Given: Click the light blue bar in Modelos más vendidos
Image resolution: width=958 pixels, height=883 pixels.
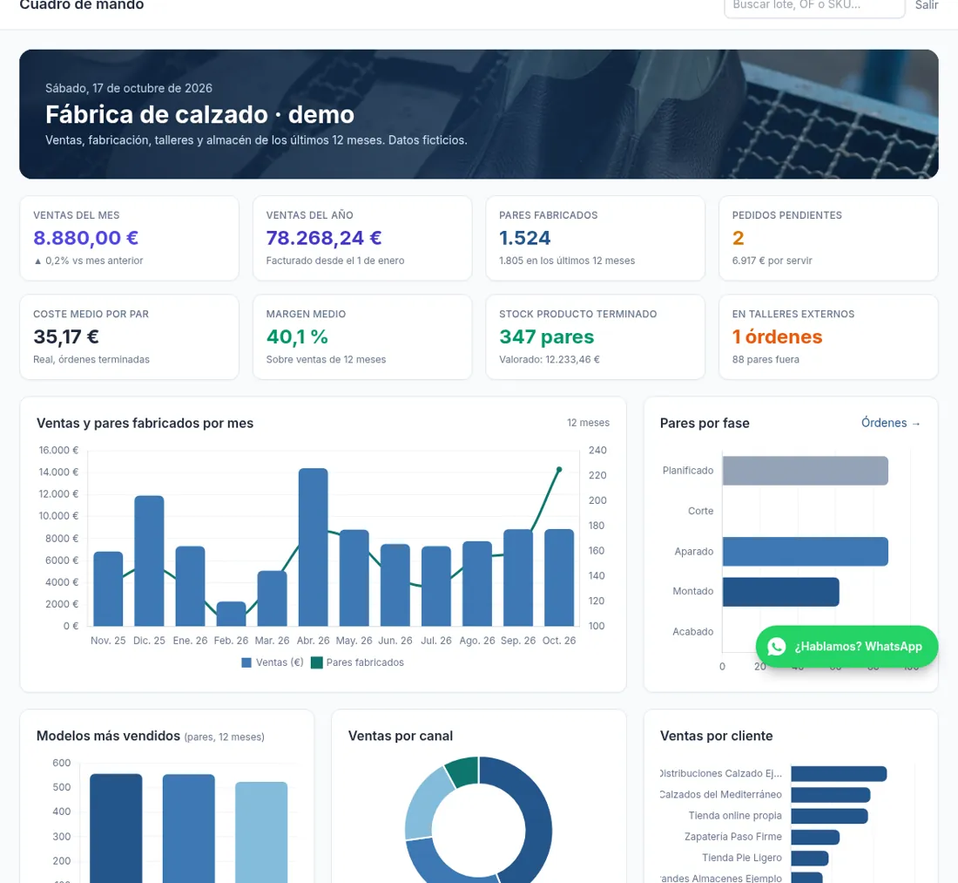Looking at the screenshot, I should [261, 832].
